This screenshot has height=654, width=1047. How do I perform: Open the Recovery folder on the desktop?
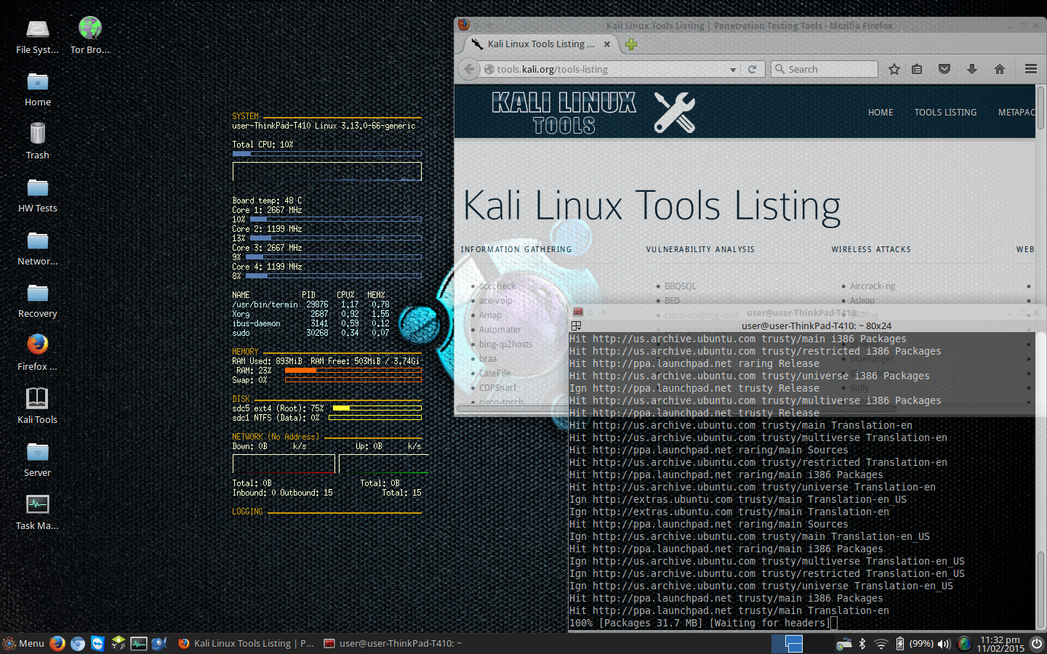click(37, 300)
